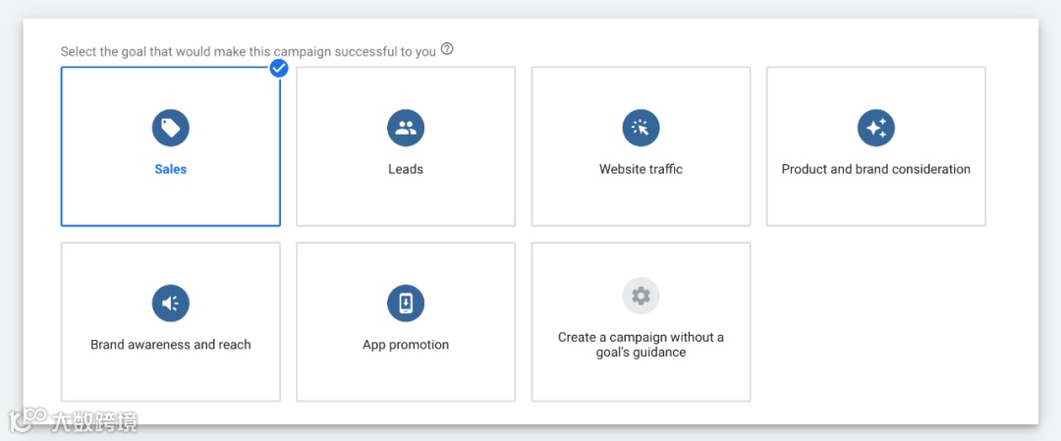Click the Website traffic cursor icon
1061x441 pixels.
pos(641,128)
